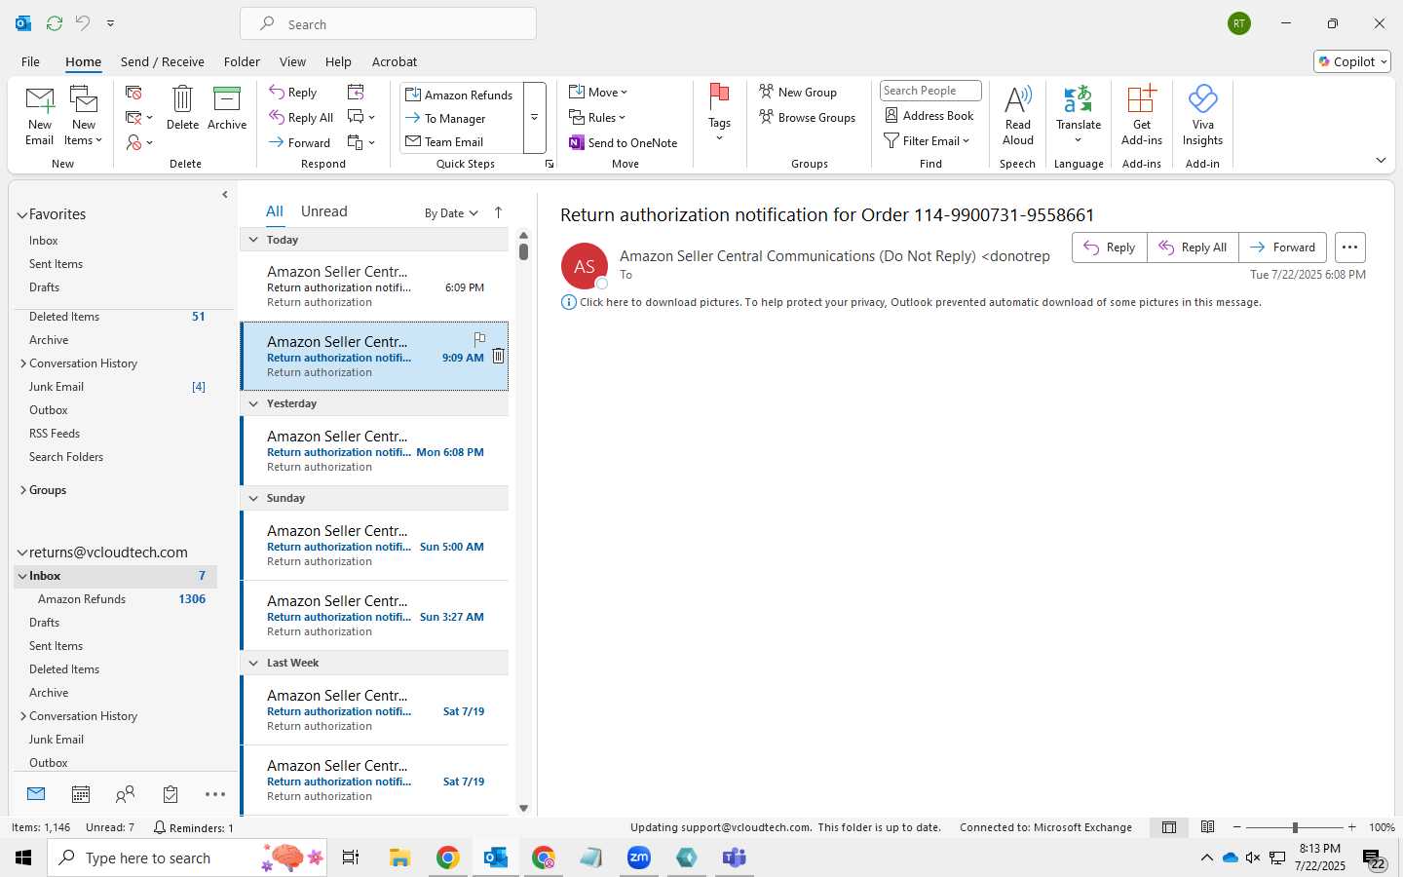Screen dimensions: 1403x877
Task: Collapse the Yesterday message group
Action: click(x=253, y=403)
